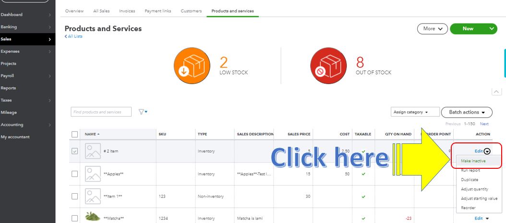This screenshot has width=506, height=223.
Task: Choose Duplicate in the action menu
Action: pyautogui.click(x=469, y=179)
